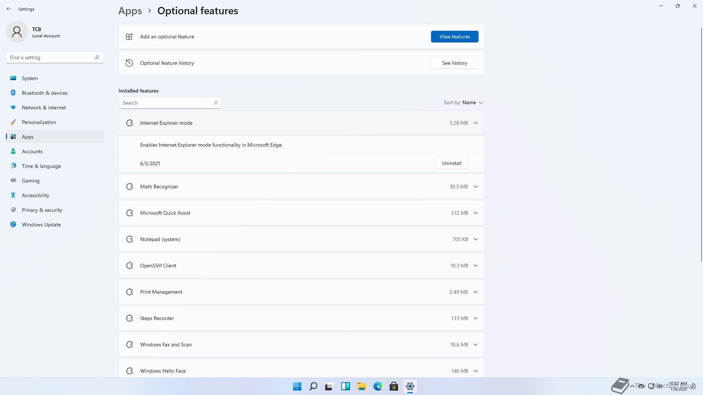Open taskbar Search magnifier

313,386
